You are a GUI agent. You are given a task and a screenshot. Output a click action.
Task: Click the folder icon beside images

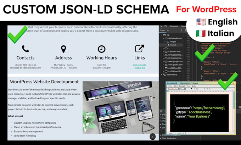(x=168, y=42)
